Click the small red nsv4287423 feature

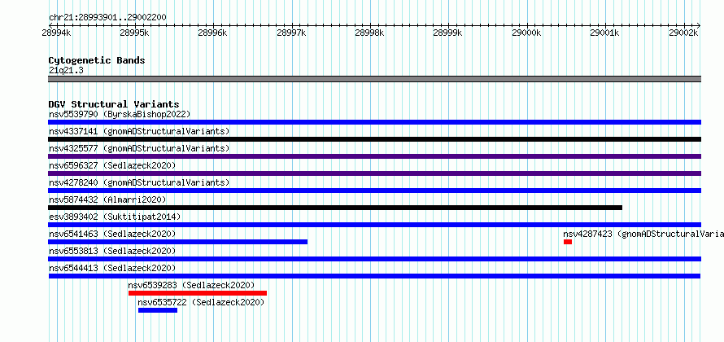click(x=568, y=242)
